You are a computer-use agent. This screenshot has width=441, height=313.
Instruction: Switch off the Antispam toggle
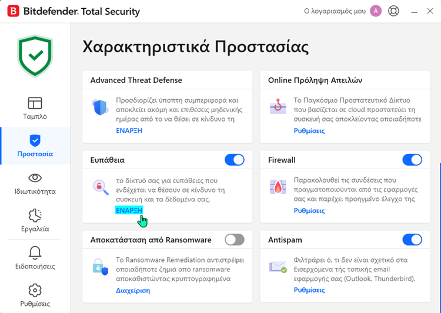pyautogui.click(x=412, y=240)
